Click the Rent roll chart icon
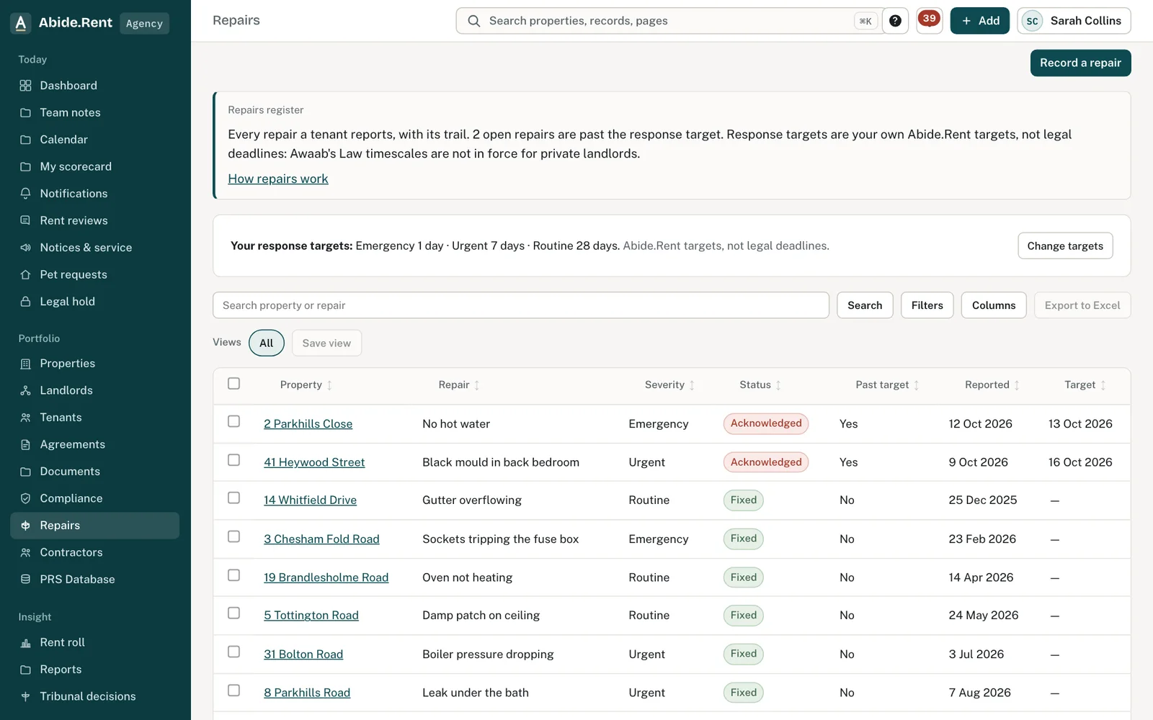Viewport: 1153px width, 720px height. (x=26, y=642)
